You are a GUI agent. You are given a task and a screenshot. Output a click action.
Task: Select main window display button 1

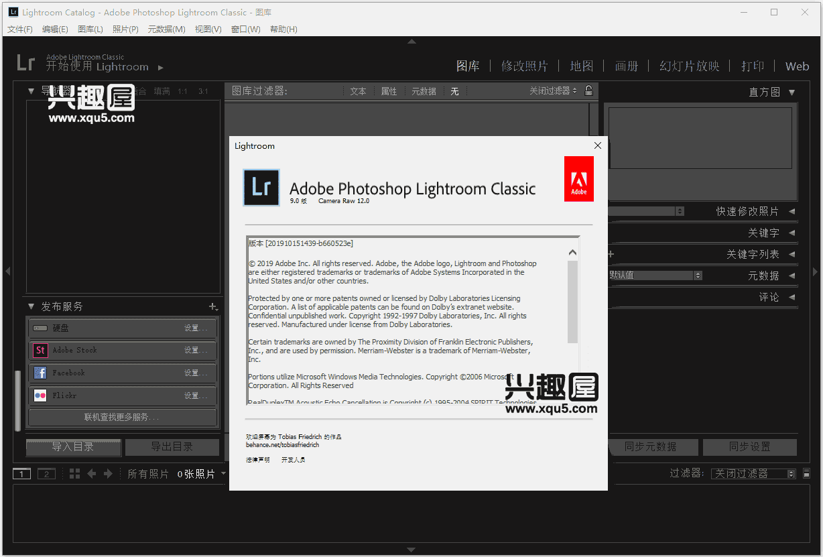[22, 474]
